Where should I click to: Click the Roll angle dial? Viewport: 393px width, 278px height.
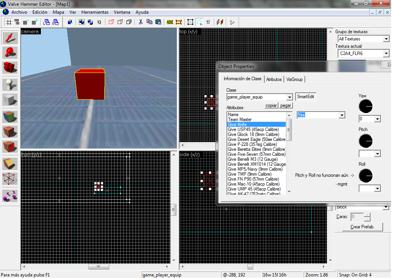(366, 176)
